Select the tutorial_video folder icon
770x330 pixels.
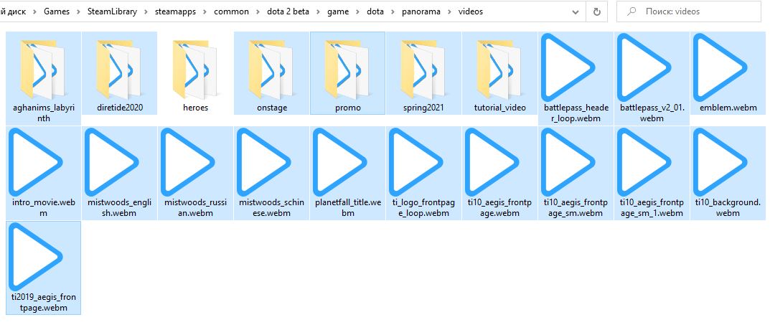tap(500, 69)
